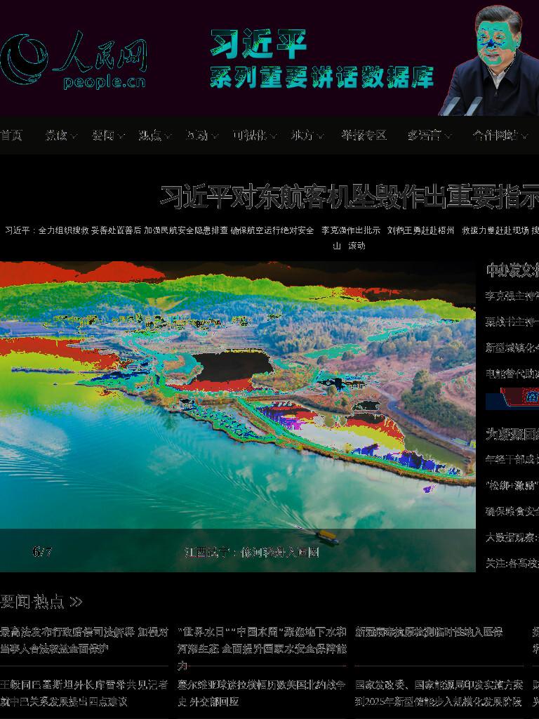
Task: Expand the 可视化 dropdown menu
Action: click(x=254, y=136)
